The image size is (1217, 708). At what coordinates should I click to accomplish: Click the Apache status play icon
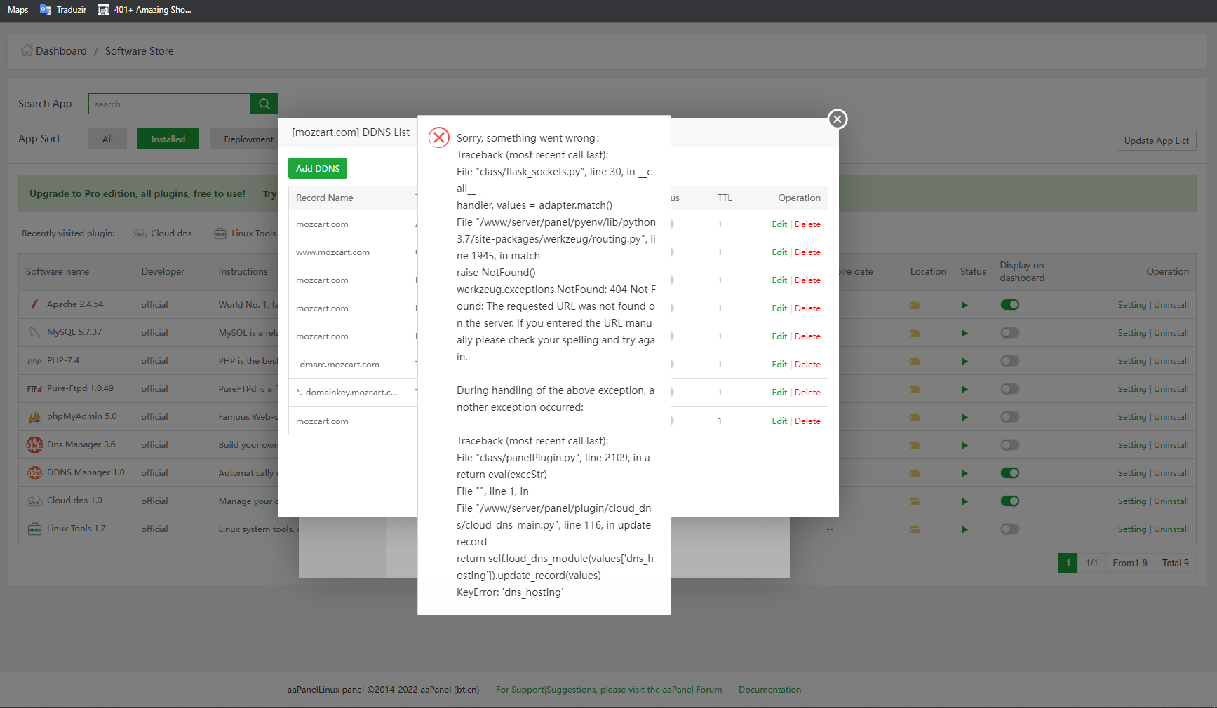pyautogui.click(x=964, y=305)
